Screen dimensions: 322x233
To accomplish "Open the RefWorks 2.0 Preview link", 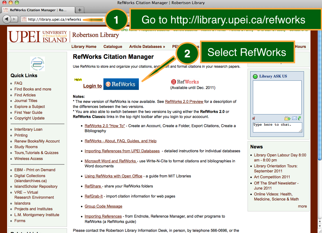I will pos(184,101).
